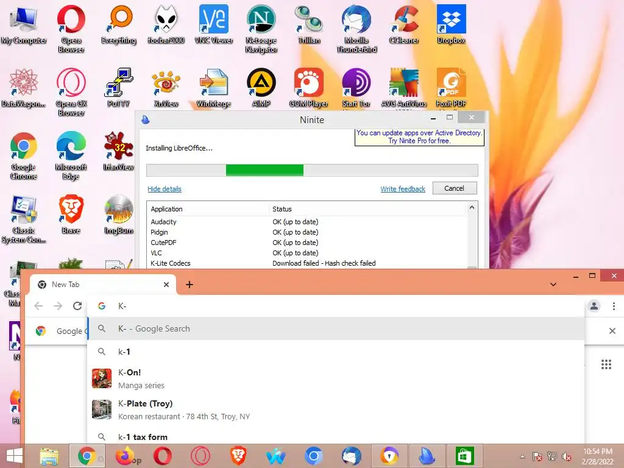Open Chrome three-dot menu
Viewport: 624px width, 468px height.
coord(614,306)
